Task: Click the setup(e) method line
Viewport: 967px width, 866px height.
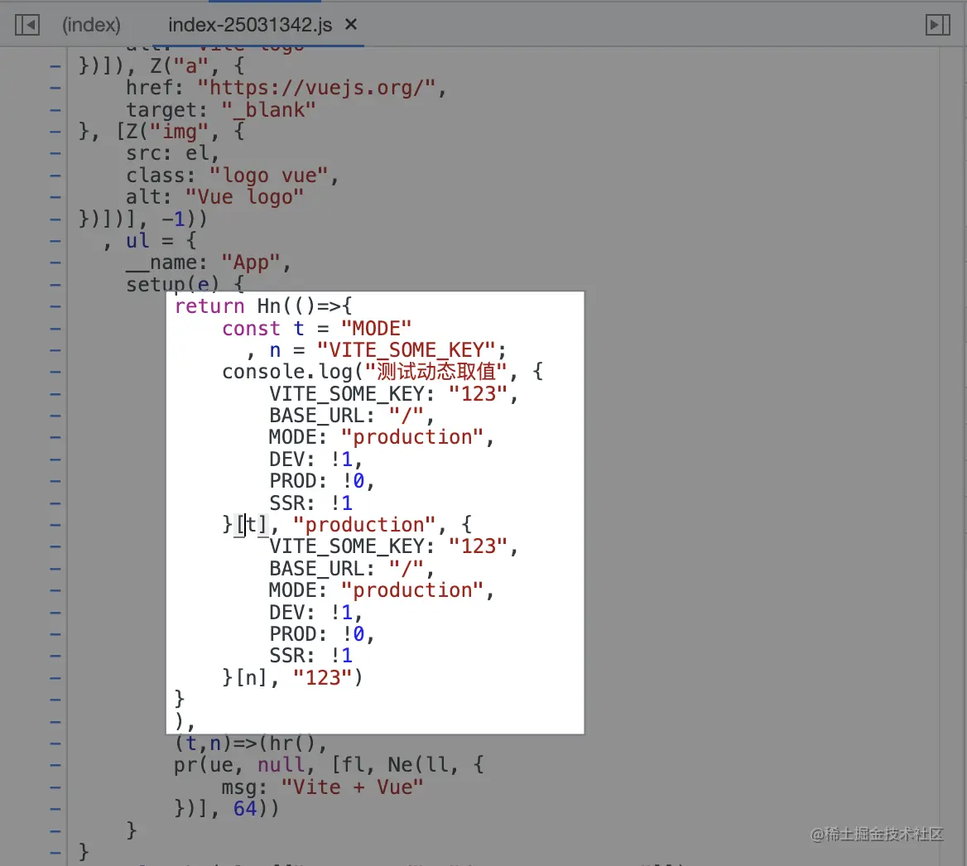Action: [x=185, y=284]
